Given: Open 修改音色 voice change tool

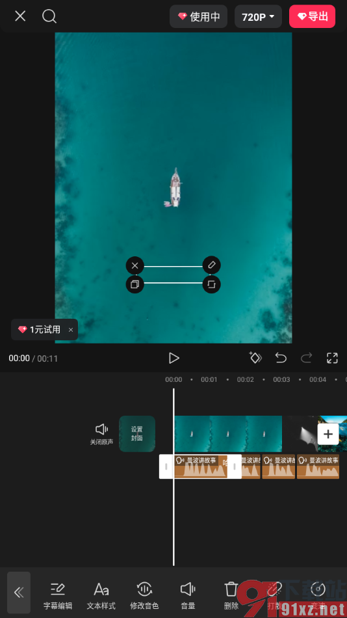Looking at the screenshot, I should [x=144, y=595].
